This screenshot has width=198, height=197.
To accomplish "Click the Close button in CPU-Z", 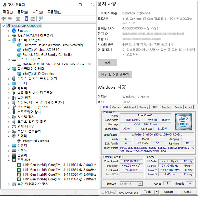I will click(x=187, y=192).
